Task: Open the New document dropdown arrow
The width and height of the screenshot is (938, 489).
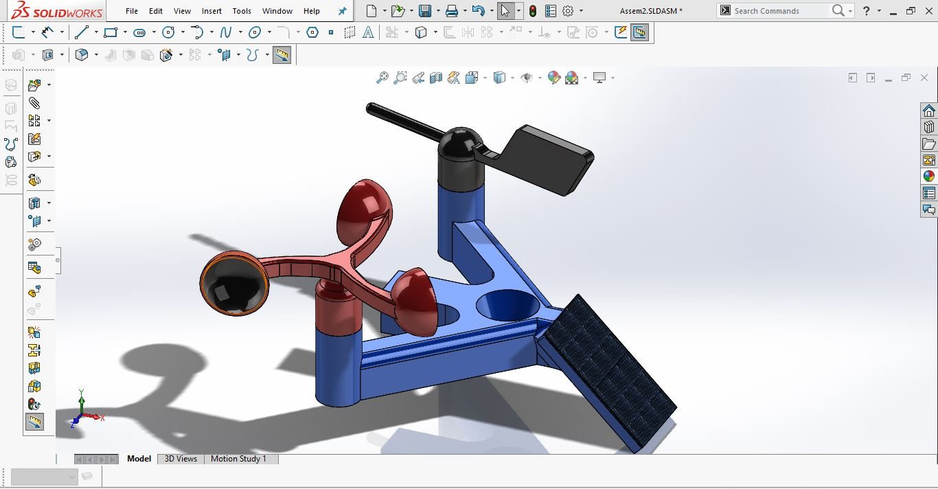Action: point(385,11)
